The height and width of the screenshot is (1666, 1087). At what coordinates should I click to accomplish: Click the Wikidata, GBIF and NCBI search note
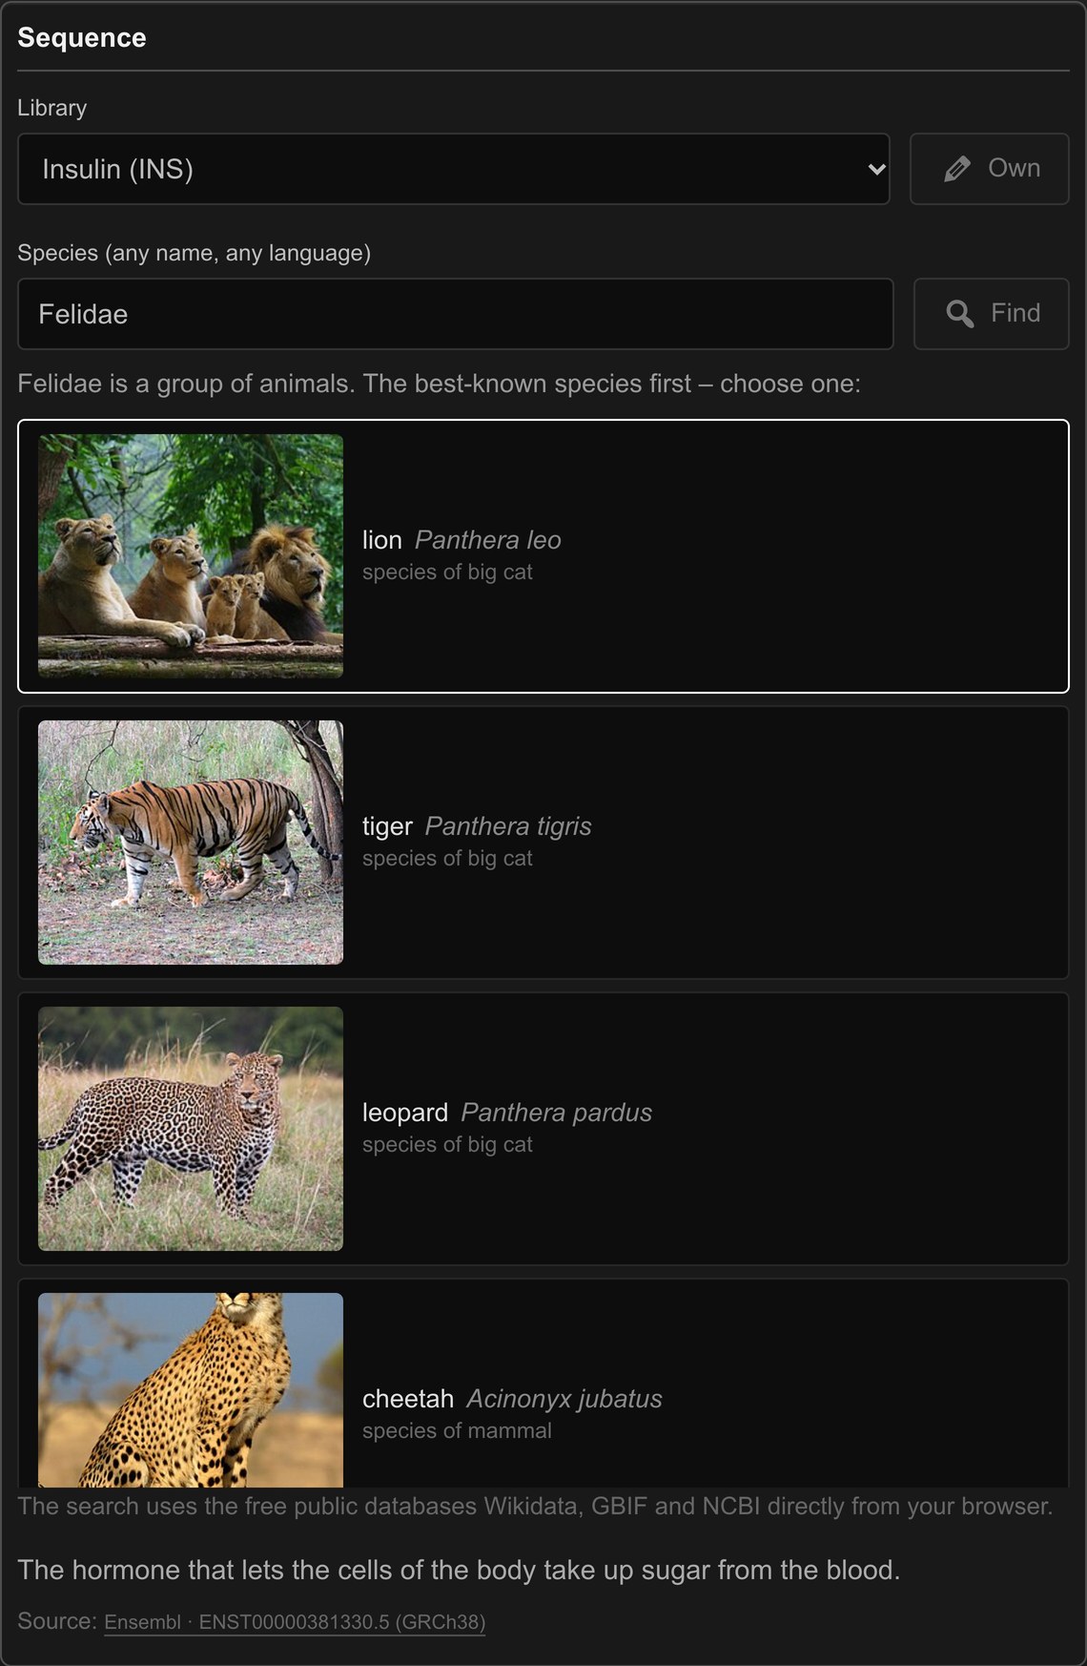(x=535, y=1507)
